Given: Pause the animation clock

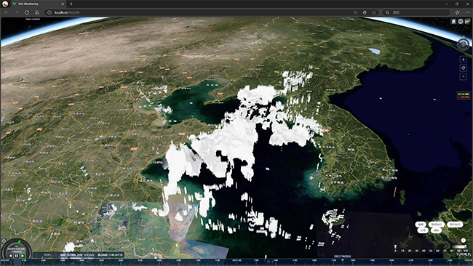Looking at the screenshot, I should [x=16, y=256].
